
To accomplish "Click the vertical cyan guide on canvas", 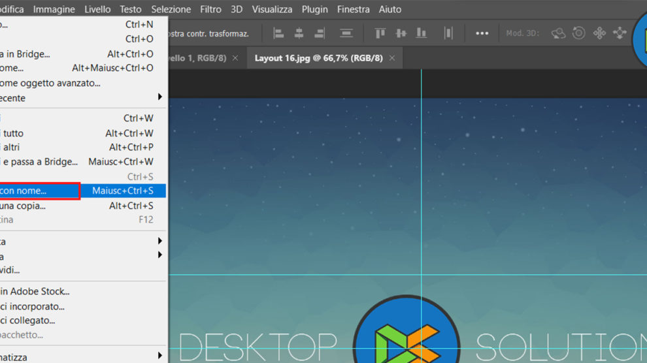I will (422, 163).
